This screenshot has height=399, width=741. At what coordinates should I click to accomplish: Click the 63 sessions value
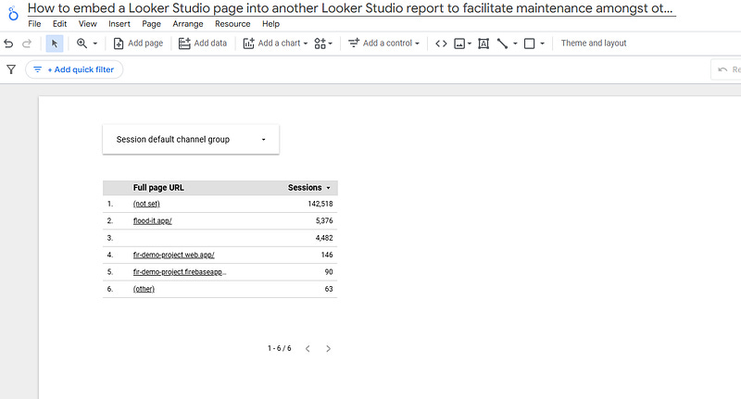tap(329, 289)
